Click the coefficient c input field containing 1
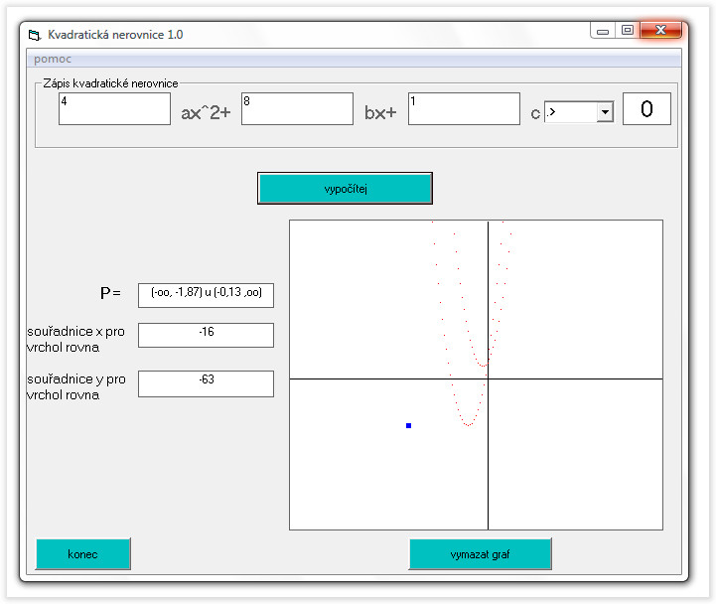 coord(464,108)
